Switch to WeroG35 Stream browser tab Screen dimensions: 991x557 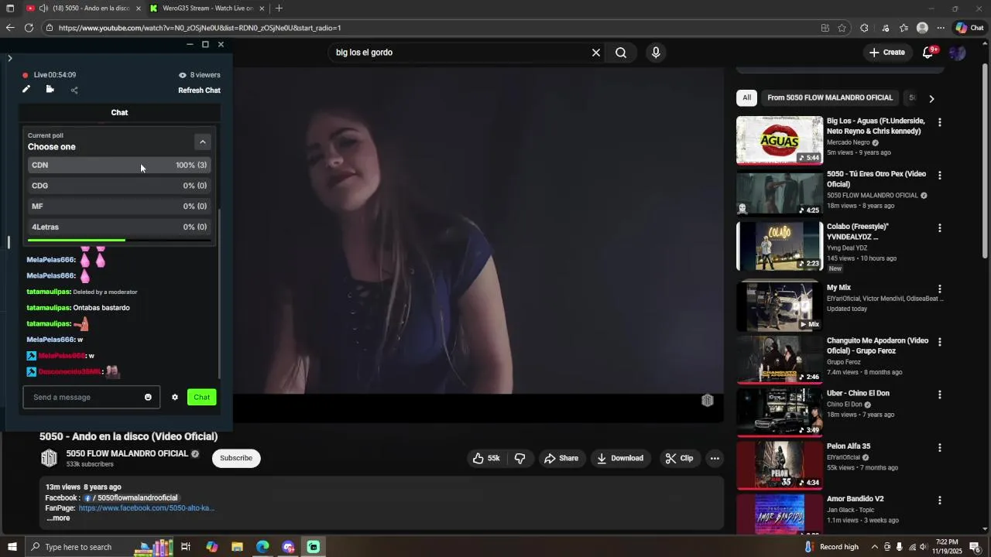207,9
